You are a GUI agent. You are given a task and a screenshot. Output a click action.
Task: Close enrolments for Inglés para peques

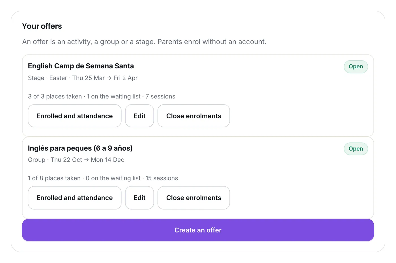(194, 198)
